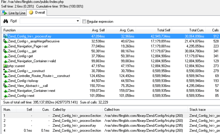Click icon beside Zend_View_Abstract->__call
Screen dimensions: 220x134
pos(5,86)
